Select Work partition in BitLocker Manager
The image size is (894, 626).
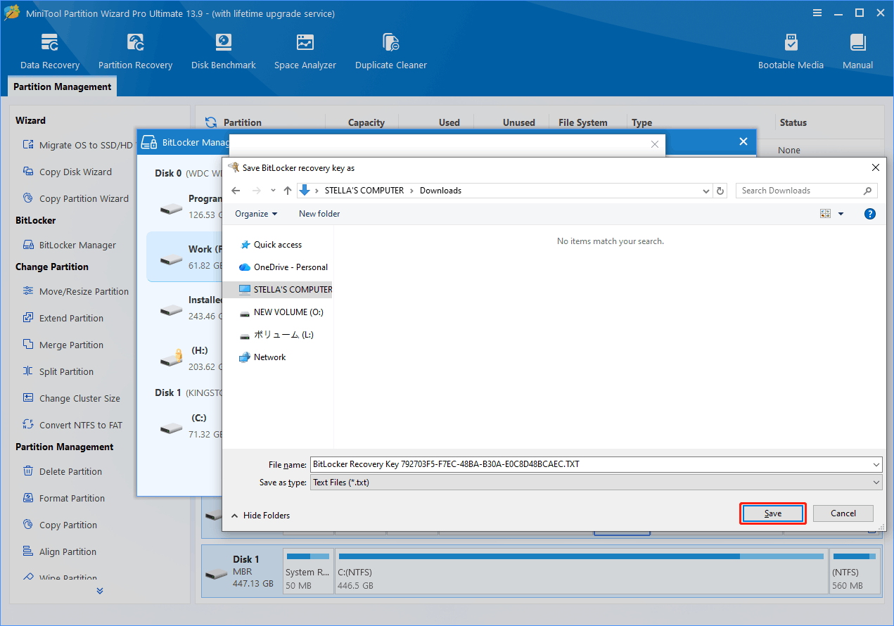pos(184,257)
